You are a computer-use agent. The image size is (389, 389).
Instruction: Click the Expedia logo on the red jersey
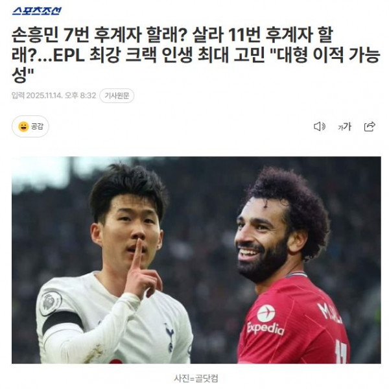click(266, 321)
